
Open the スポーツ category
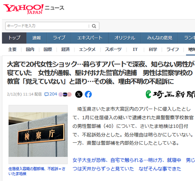tap(113, 49)
